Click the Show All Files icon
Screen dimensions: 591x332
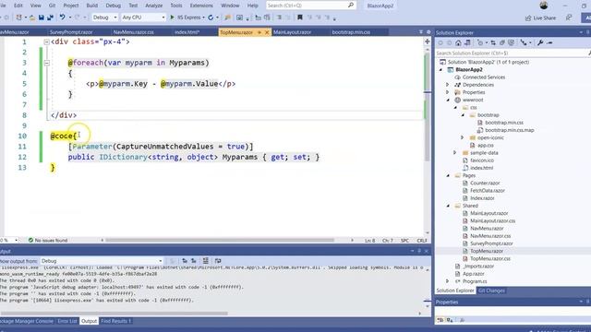[x=511, y=43]
